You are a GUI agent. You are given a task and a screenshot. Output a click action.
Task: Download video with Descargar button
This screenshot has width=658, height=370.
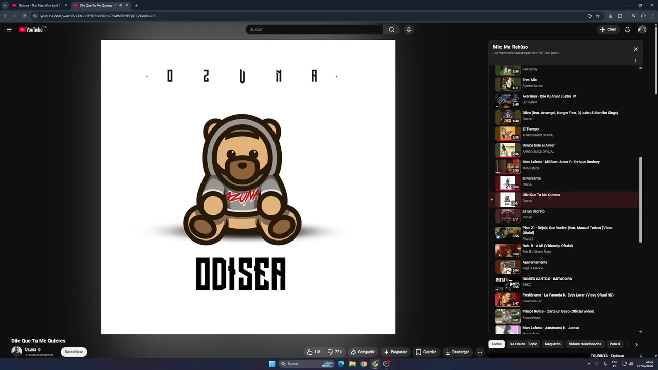[458, 352]
